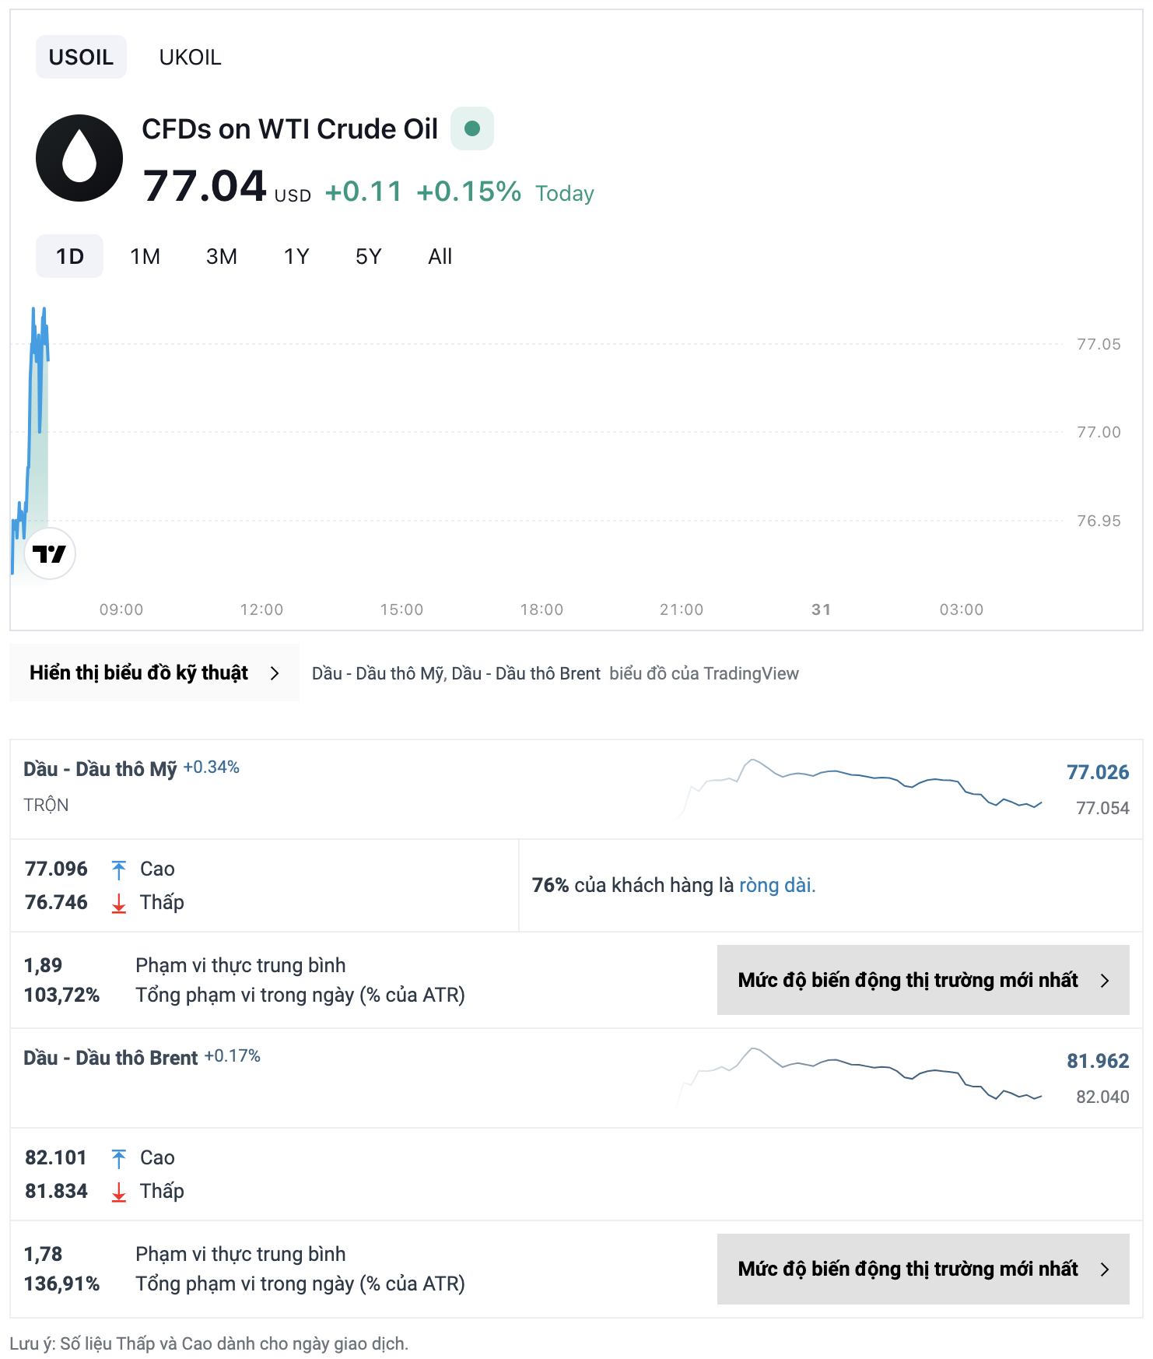Open the CFDs on WTI Crude Oil title

pyautogui.click(x=289, y=129)
